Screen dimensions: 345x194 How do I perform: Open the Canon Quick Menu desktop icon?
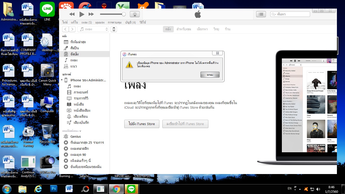click(47, 75)
